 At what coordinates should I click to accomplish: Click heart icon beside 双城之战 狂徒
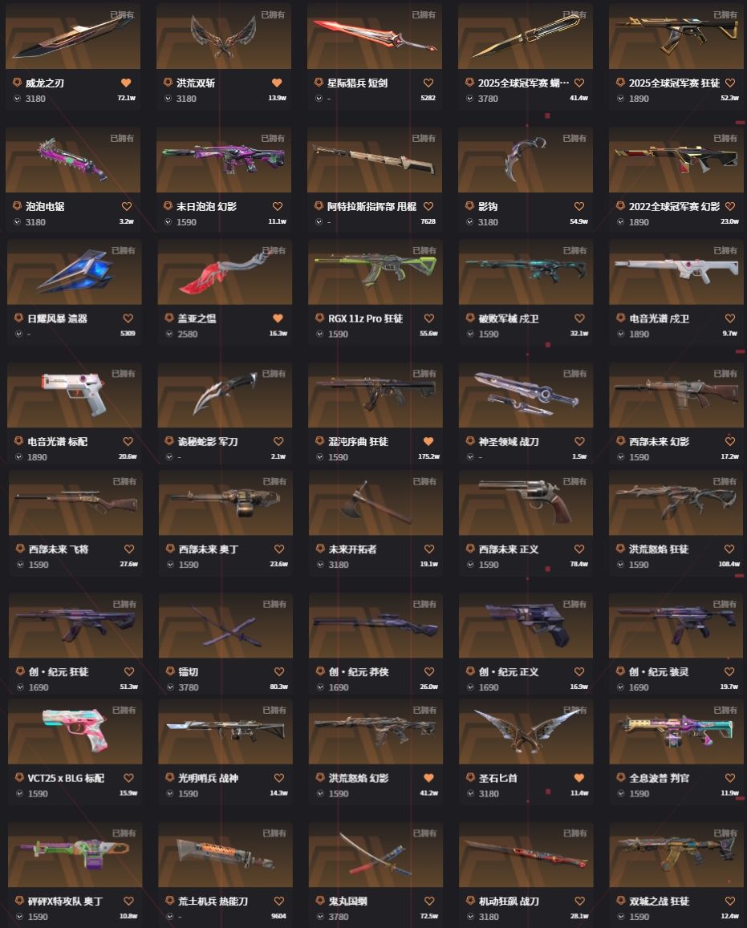[x=730, y=902]
